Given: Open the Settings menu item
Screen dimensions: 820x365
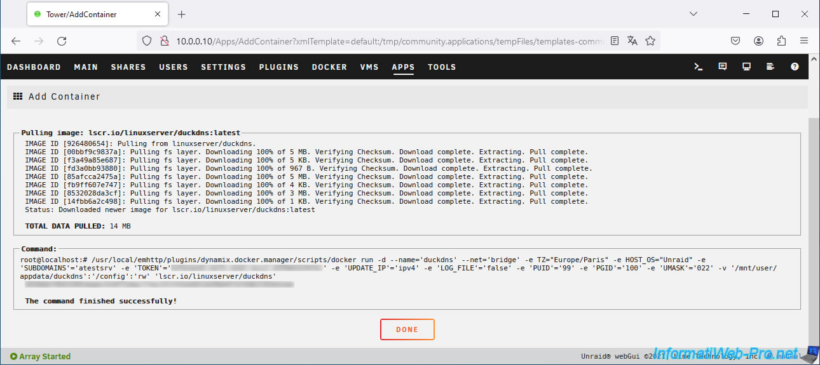Looking at the screenshot, I should 223,67.
